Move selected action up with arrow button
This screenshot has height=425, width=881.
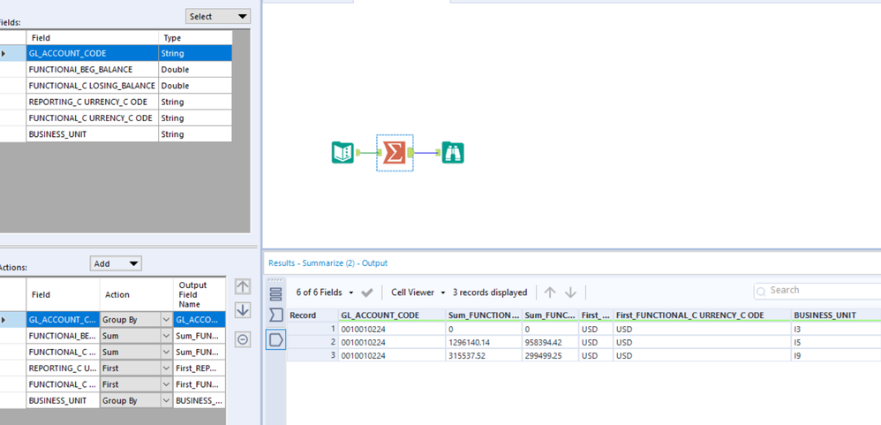(x=242, y=286)
